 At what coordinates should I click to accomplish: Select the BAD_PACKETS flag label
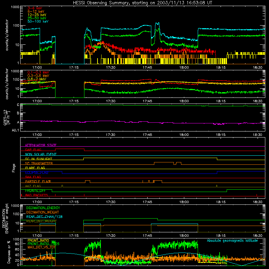click(x=37, y=195)
